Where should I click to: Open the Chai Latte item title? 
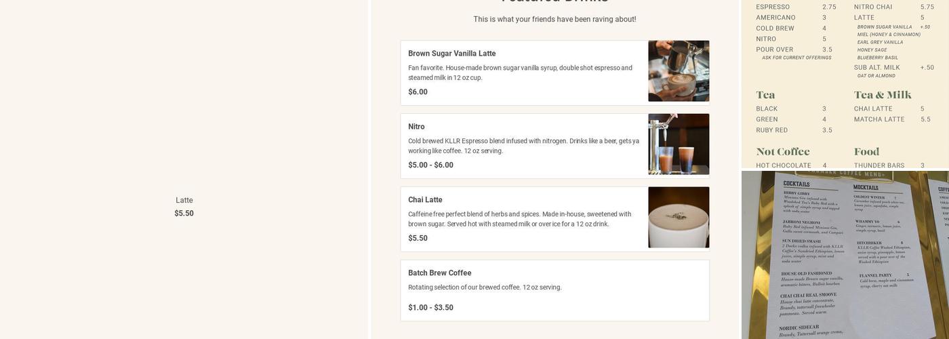425,200
